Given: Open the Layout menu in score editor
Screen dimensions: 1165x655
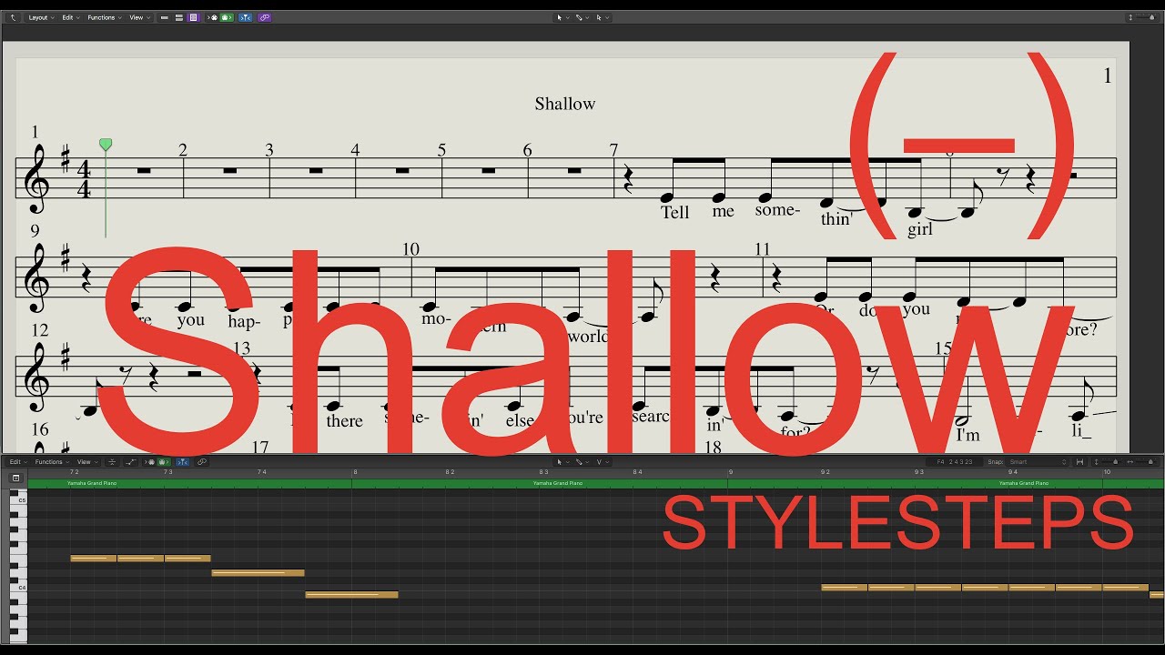Looking at the screenshot, I should click(x=40, y=17).
